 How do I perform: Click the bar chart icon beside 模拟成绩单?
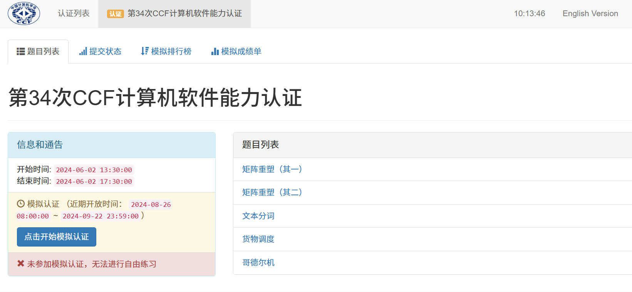(x=215, y=52)
